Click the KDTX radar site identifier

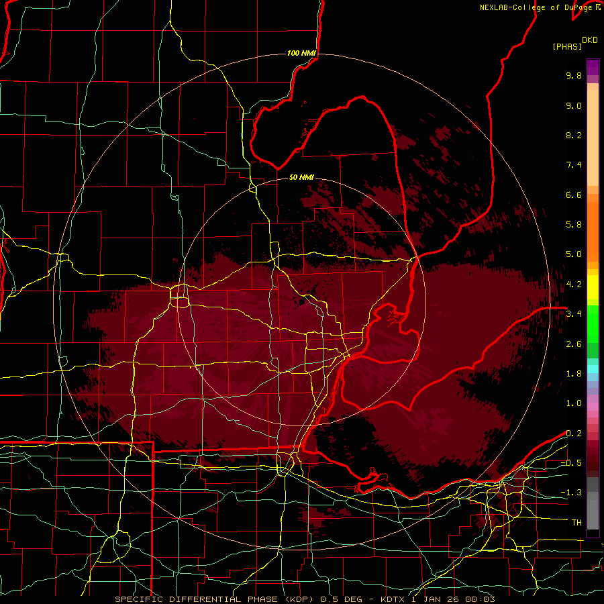coord(393,599)
